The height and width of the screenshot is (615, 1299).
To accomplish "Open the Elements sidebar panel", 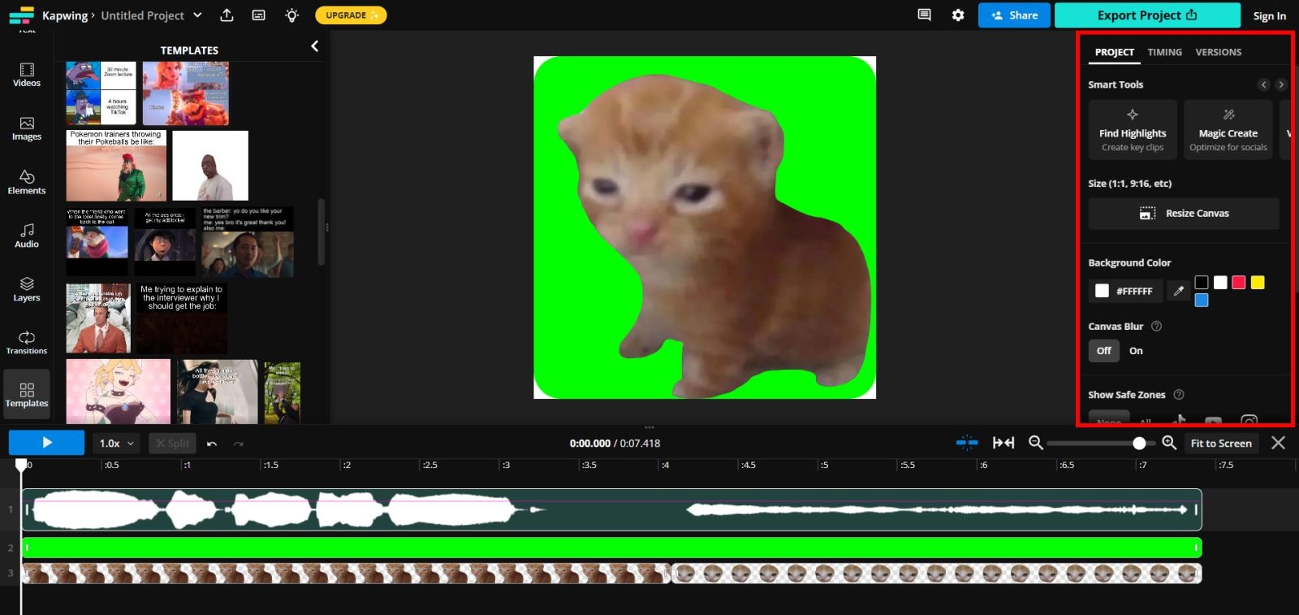I will pos(27,183).
